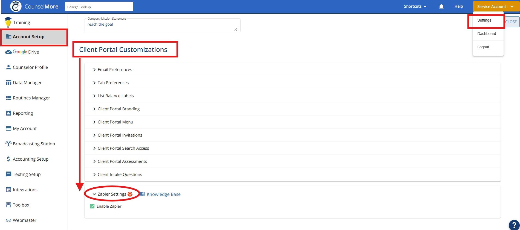
Task: Expand Tab Preferences section
Action: 293,83
